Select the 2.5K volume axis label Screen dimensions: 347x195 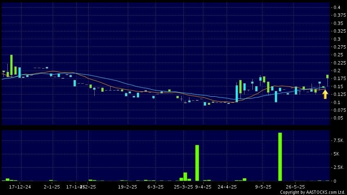[338, 167]
